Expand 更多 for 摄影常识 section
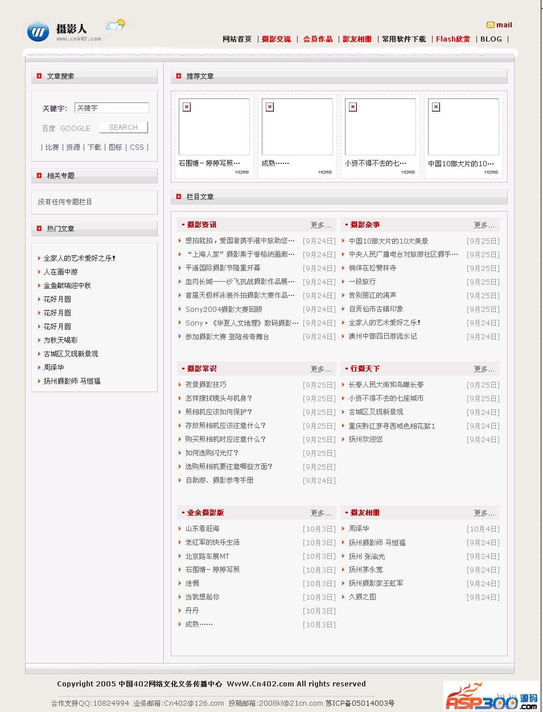Screen dimensions: 543x712 [320, 369]
